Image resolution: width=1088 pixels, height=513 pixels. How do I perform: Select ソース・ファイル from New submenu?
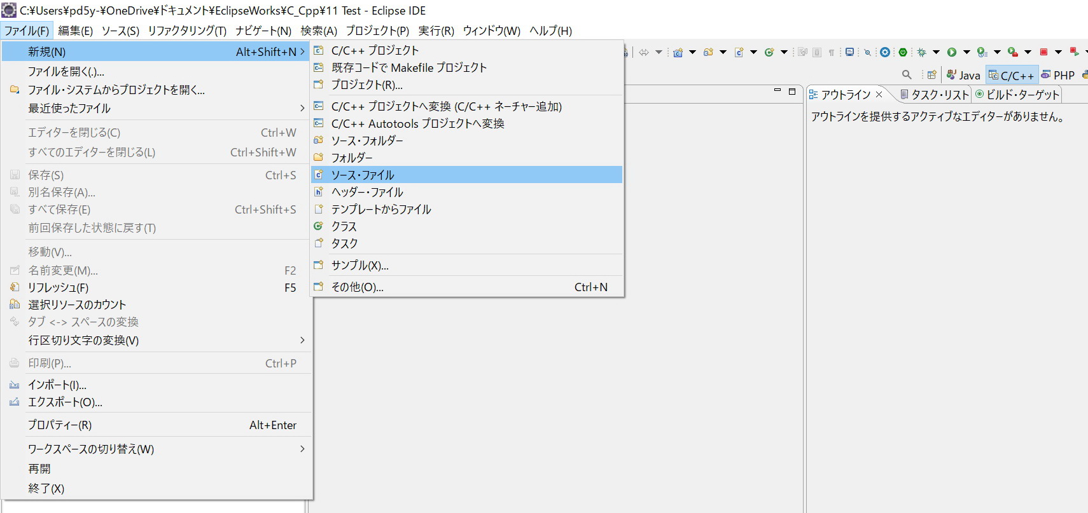pyautogui.click(x=466, y=175)
